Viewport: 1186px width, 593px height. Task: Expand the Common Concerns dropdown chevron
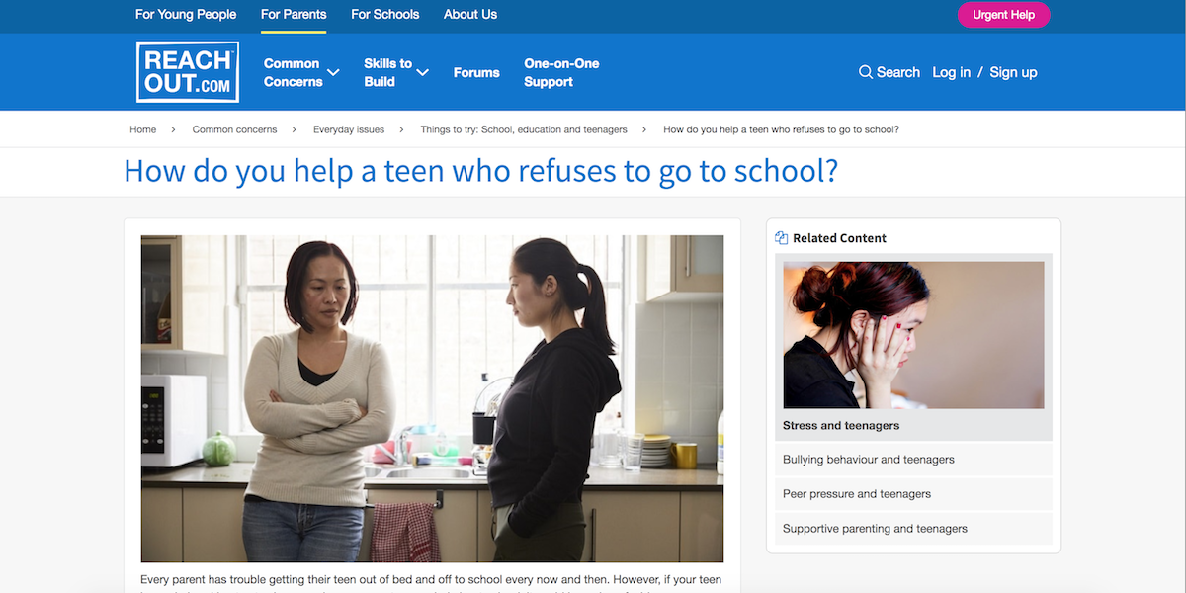[333, 73]
